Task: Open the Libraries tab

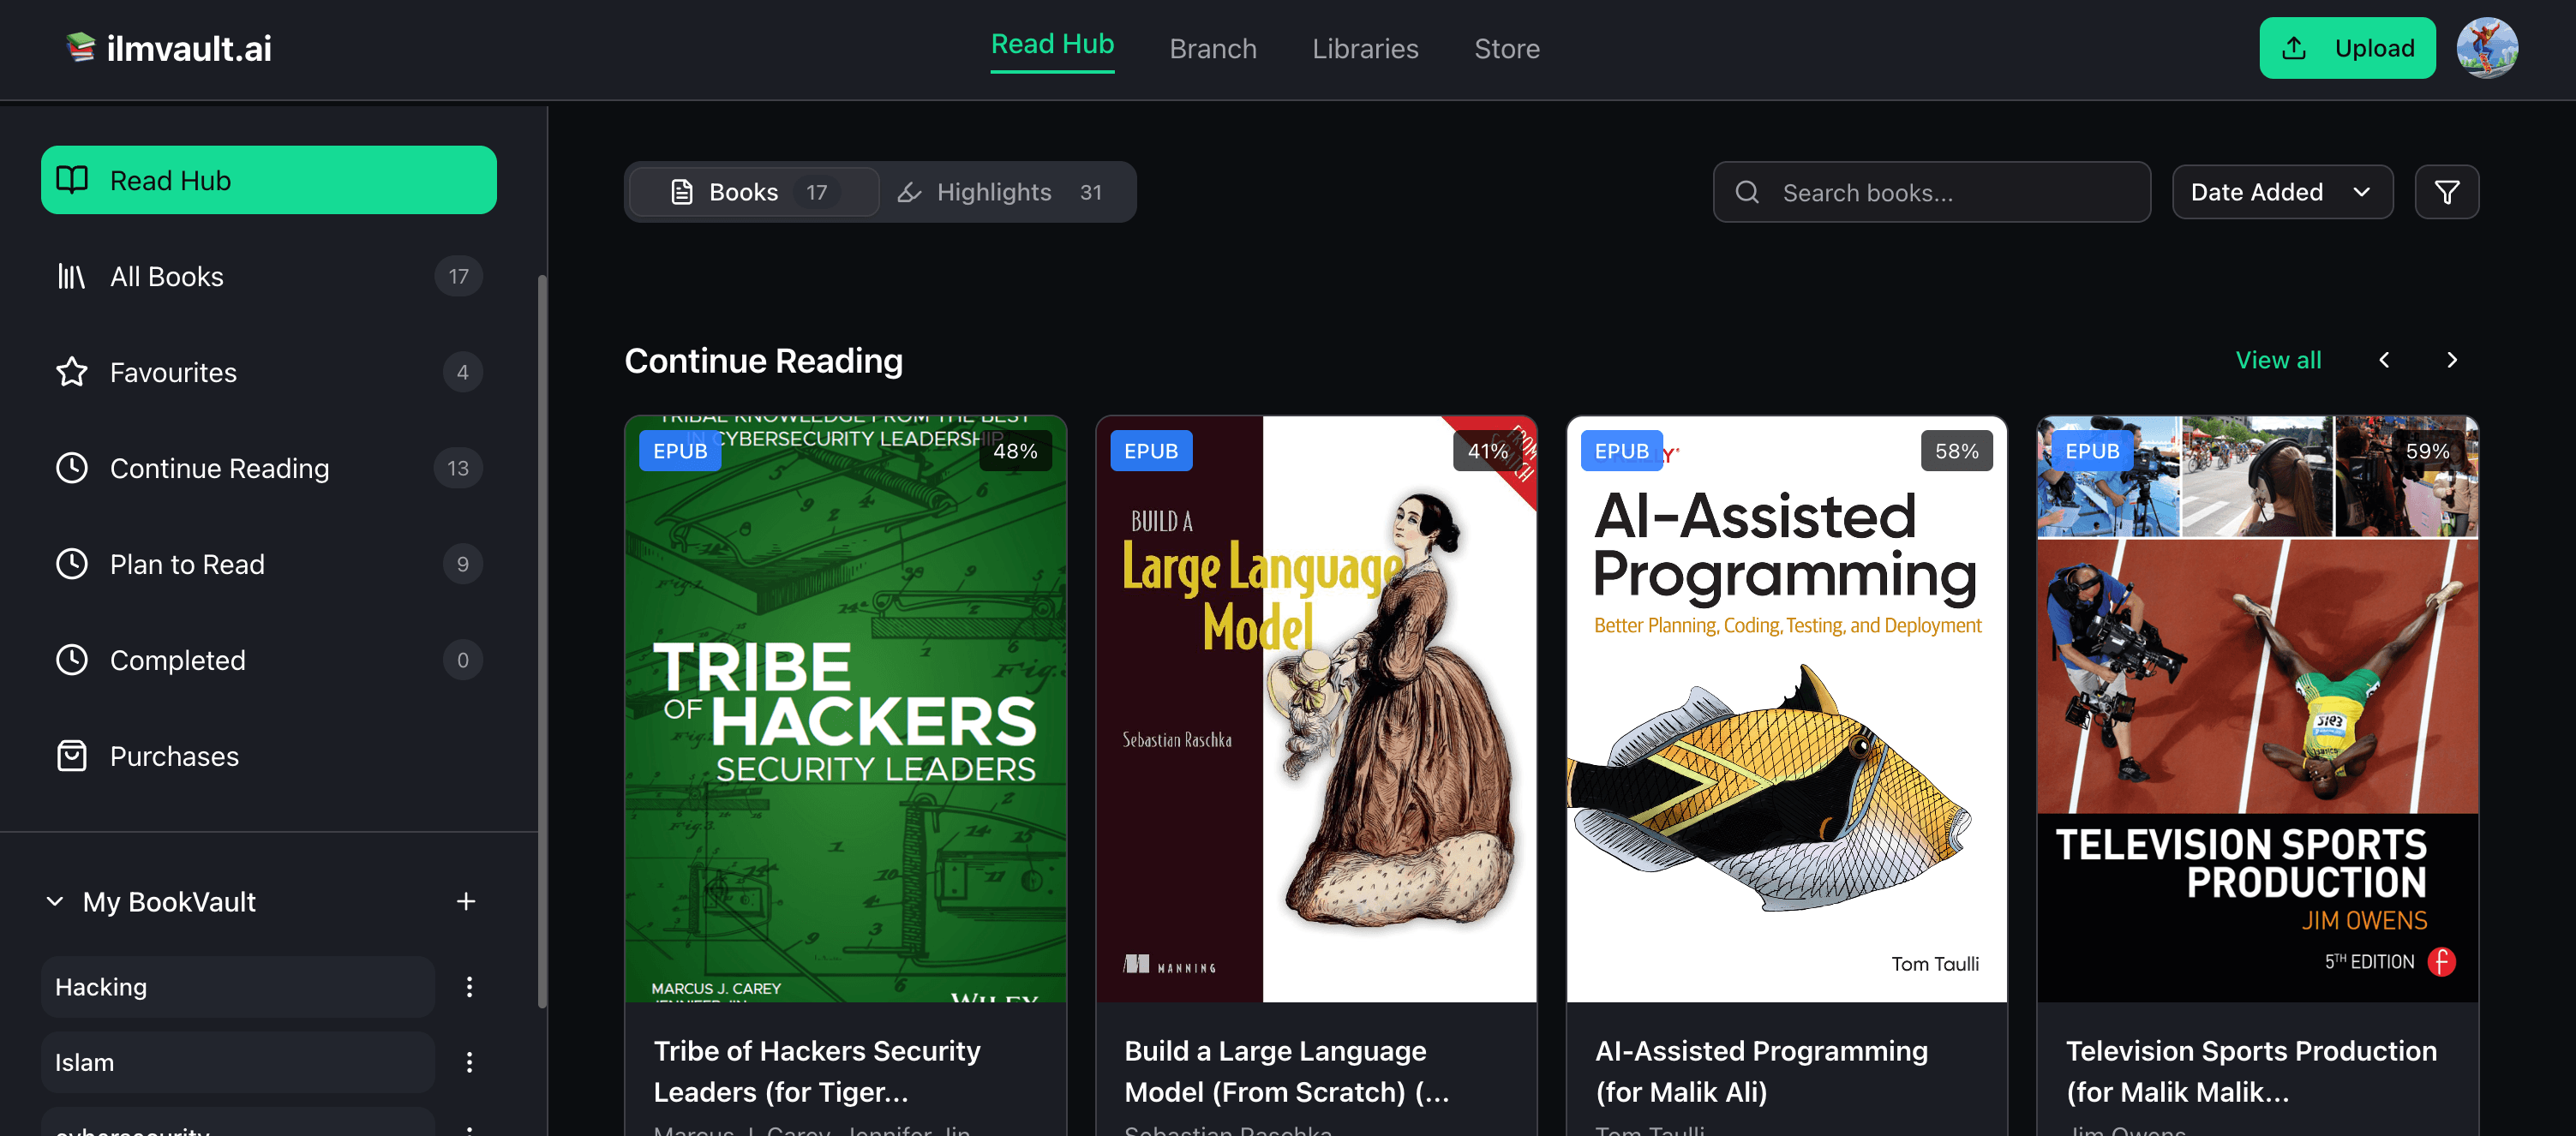Action: 1365,48
